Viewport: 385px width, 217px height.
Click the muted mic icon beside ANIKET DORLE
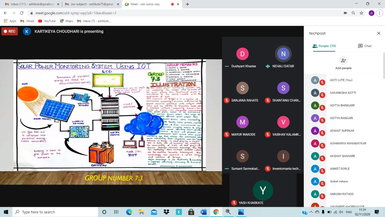tap(322, 171)
